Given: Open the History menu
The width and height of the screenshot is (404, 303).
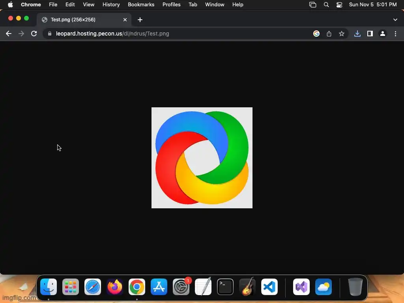Looking at the screenshot, I should [x=111, y=5].
